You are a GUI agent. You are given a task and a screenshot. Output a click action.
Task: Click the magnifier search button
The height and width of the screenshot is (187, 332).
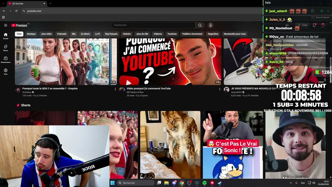click(200, 25)
